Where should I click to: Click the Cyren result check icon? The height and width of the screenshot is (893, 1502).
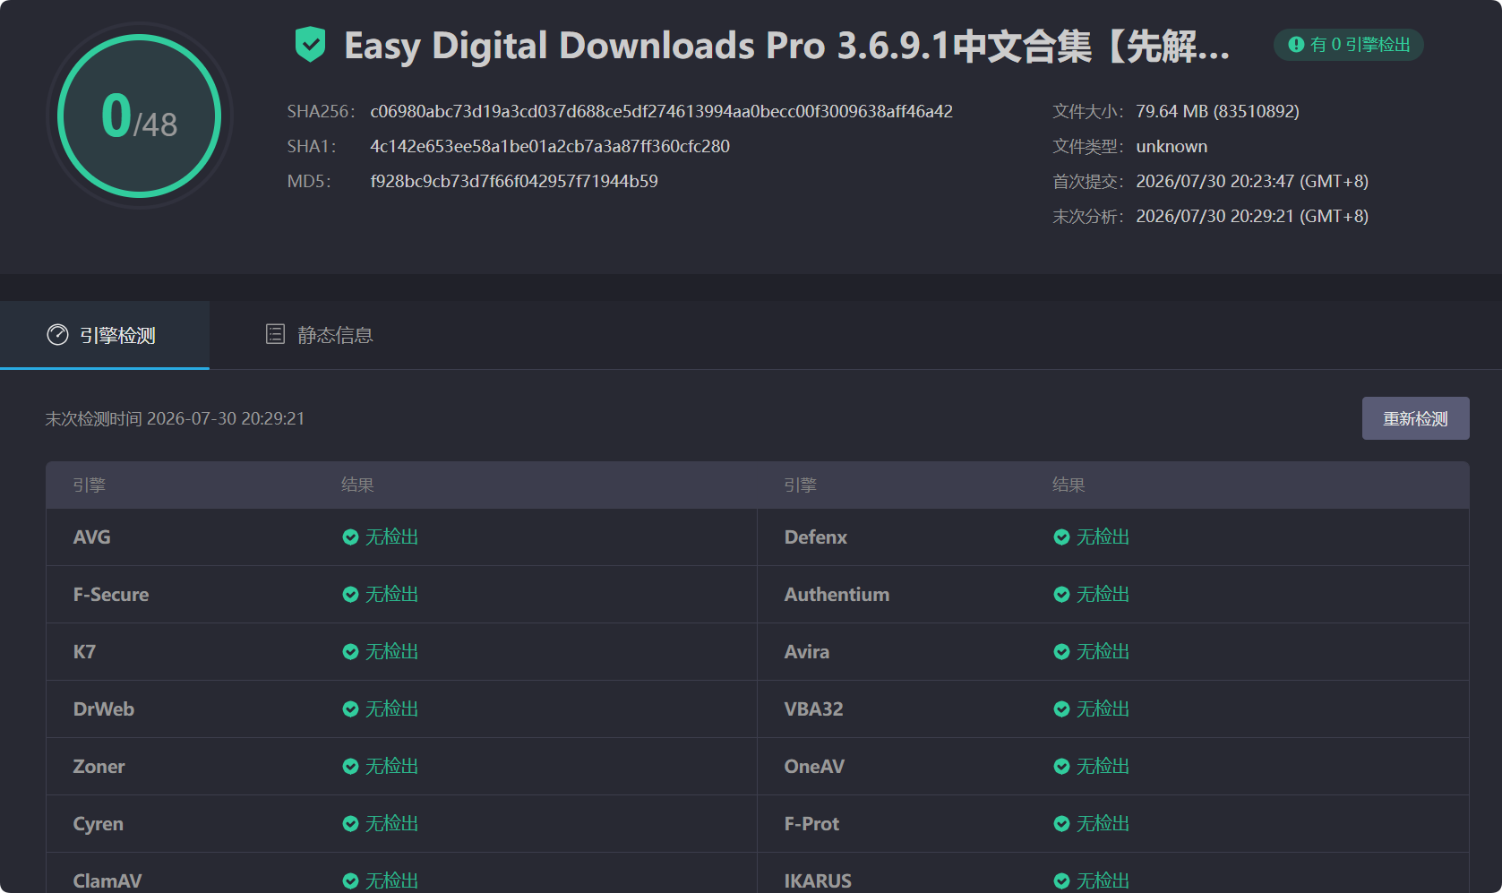[x=350, y=824]
